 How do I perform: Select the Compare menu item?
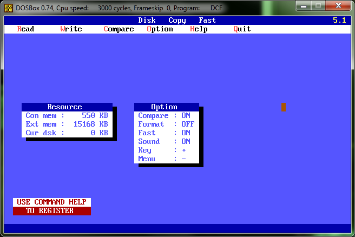pos(119,29)
